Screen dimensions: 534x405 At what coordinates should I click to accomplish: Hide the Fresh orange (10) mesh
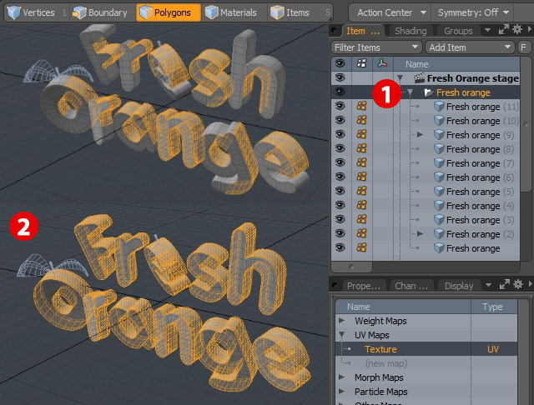point(340,120)
